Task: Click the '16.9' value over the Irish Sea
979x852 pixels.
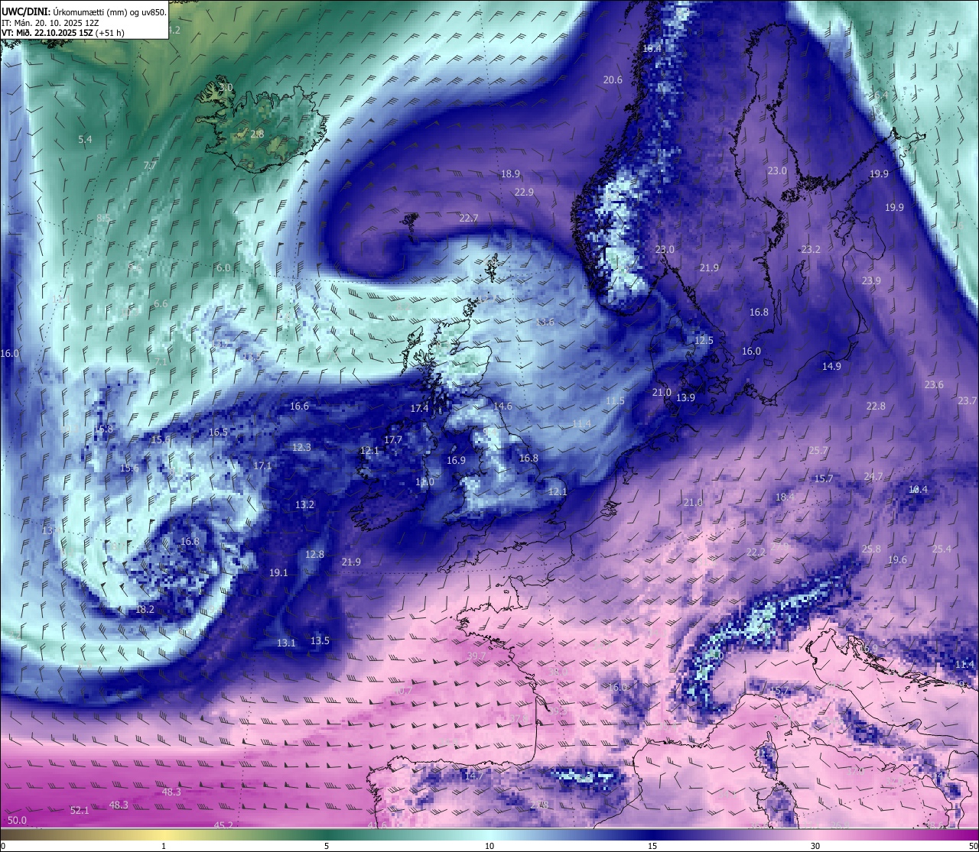Action: coord(456,460)
